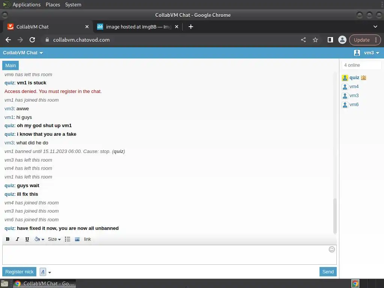Send the chat message

(x=328, y=271)
